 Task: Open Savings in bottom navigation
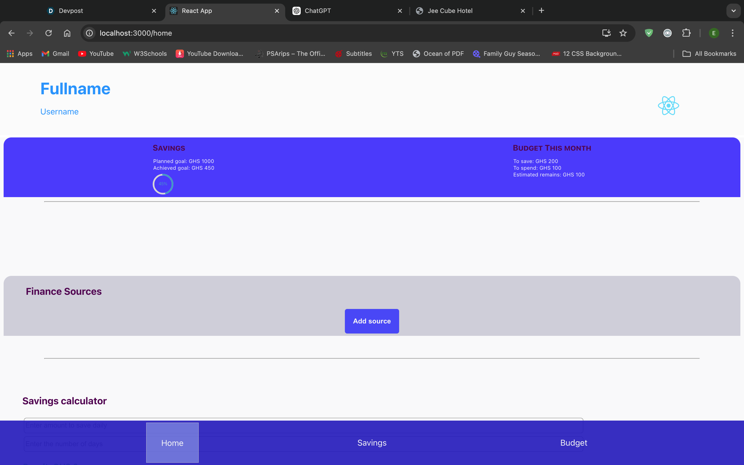coord(372,443)
